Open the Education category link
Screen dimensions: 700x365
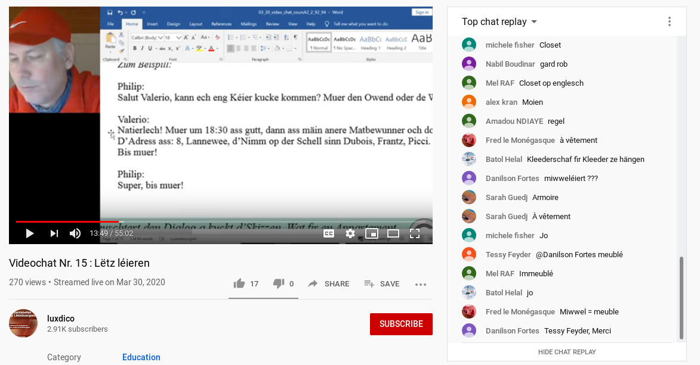[x=141, y=357]
